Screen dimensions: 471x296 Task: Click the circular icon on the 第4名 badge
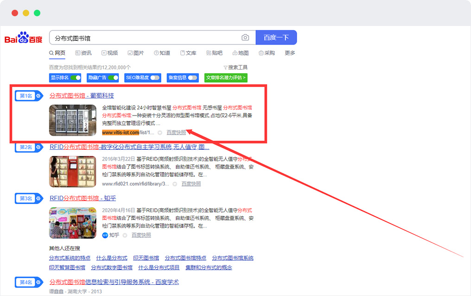click(x=38, y=282)
